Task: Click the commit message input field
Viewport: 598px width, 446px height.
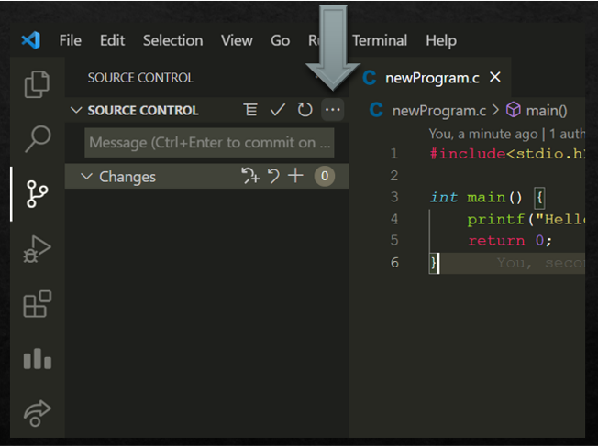Action: pyautogui.click(x=209, y=143)
